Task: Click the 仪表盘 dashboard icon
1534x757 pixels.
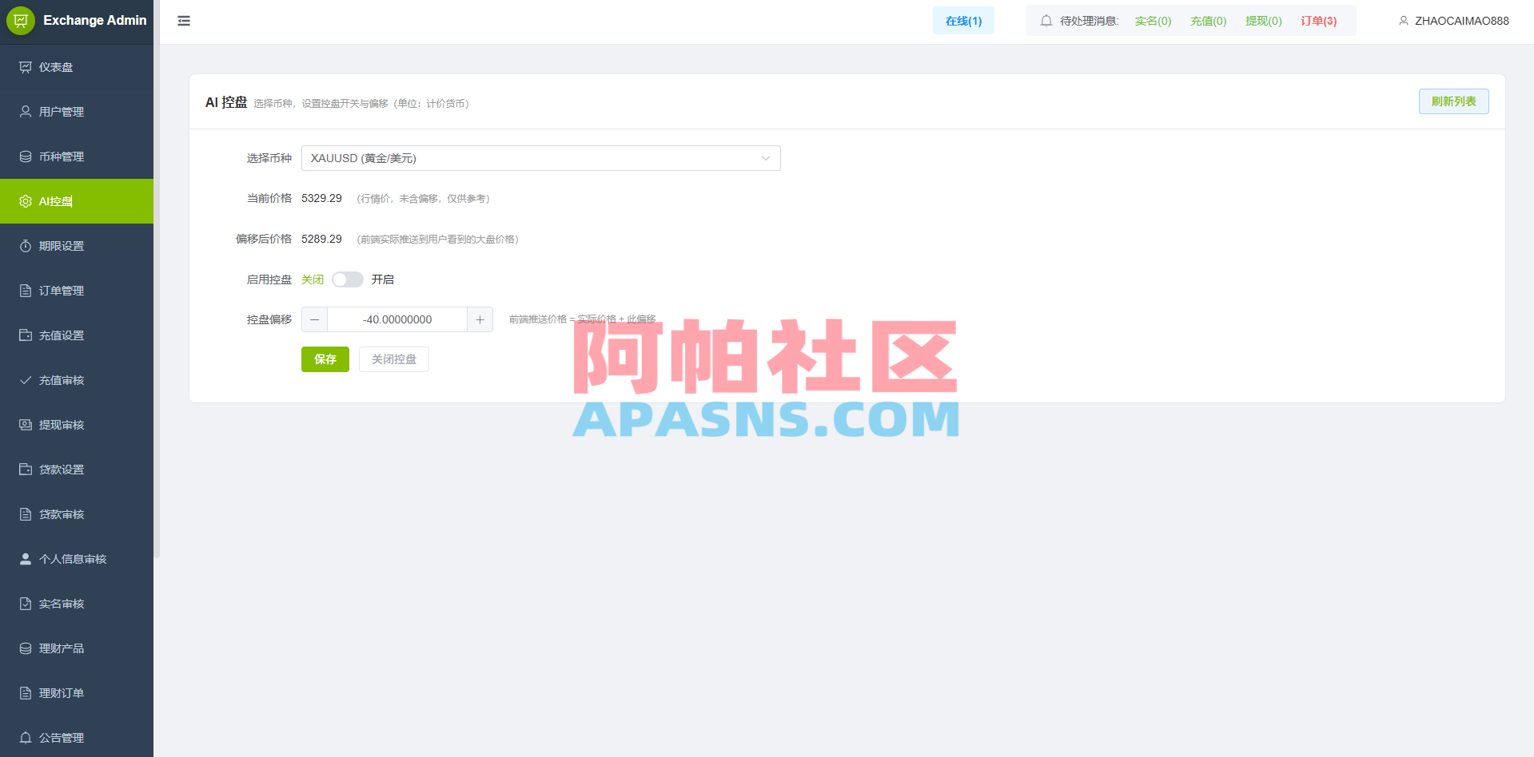Action: (26, 67)
